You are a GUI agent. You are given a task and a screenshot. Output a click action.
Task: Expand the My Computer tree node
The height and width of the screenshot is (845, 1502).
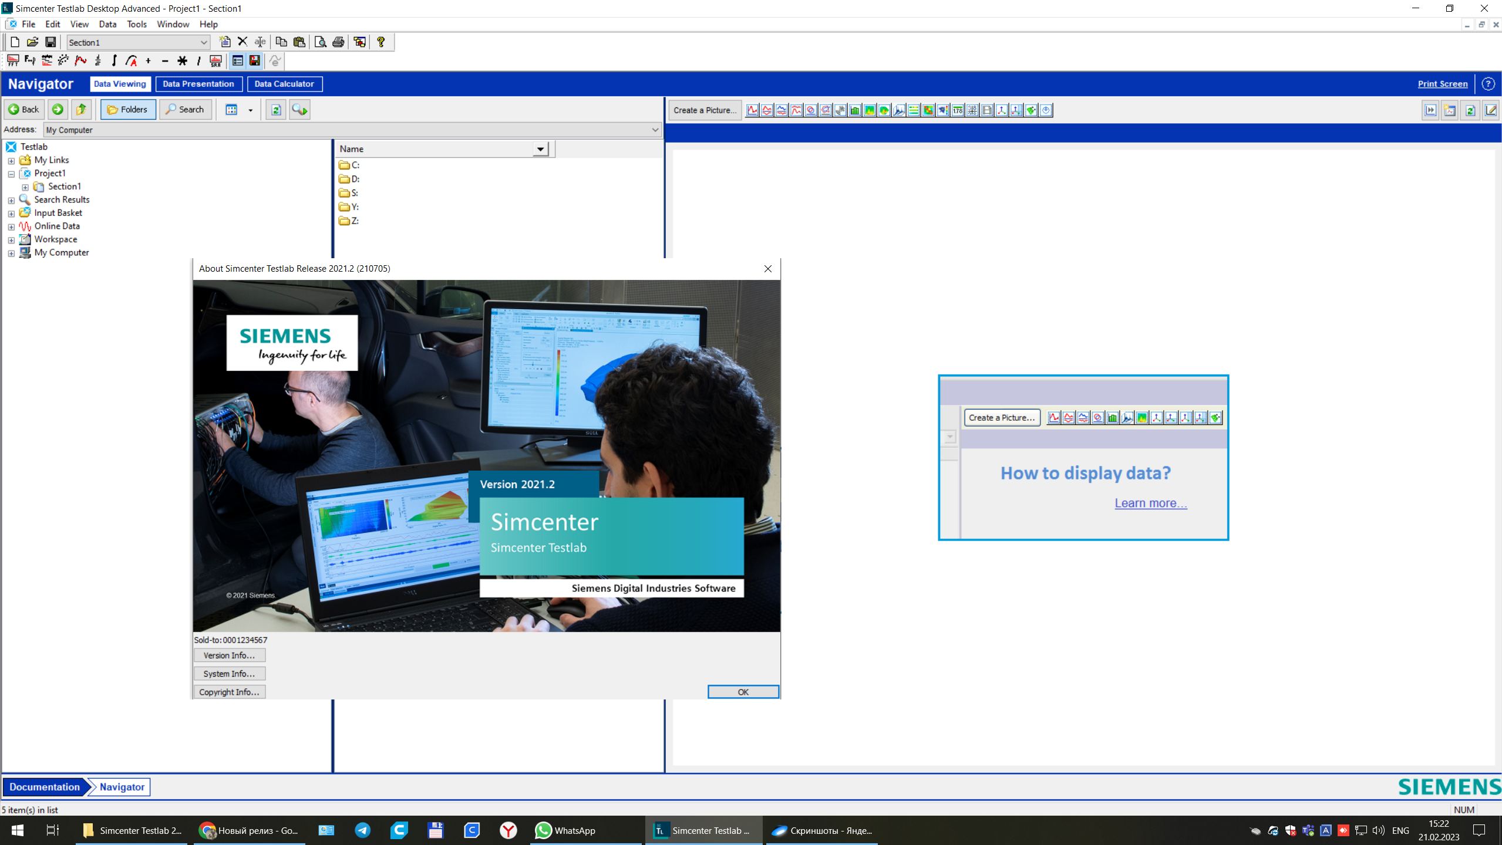point(11,253)
